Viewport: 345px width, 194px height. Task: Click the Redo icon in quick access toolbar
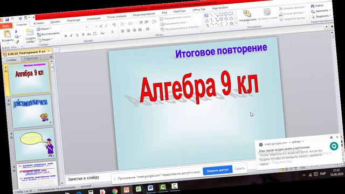coord(20,18)
